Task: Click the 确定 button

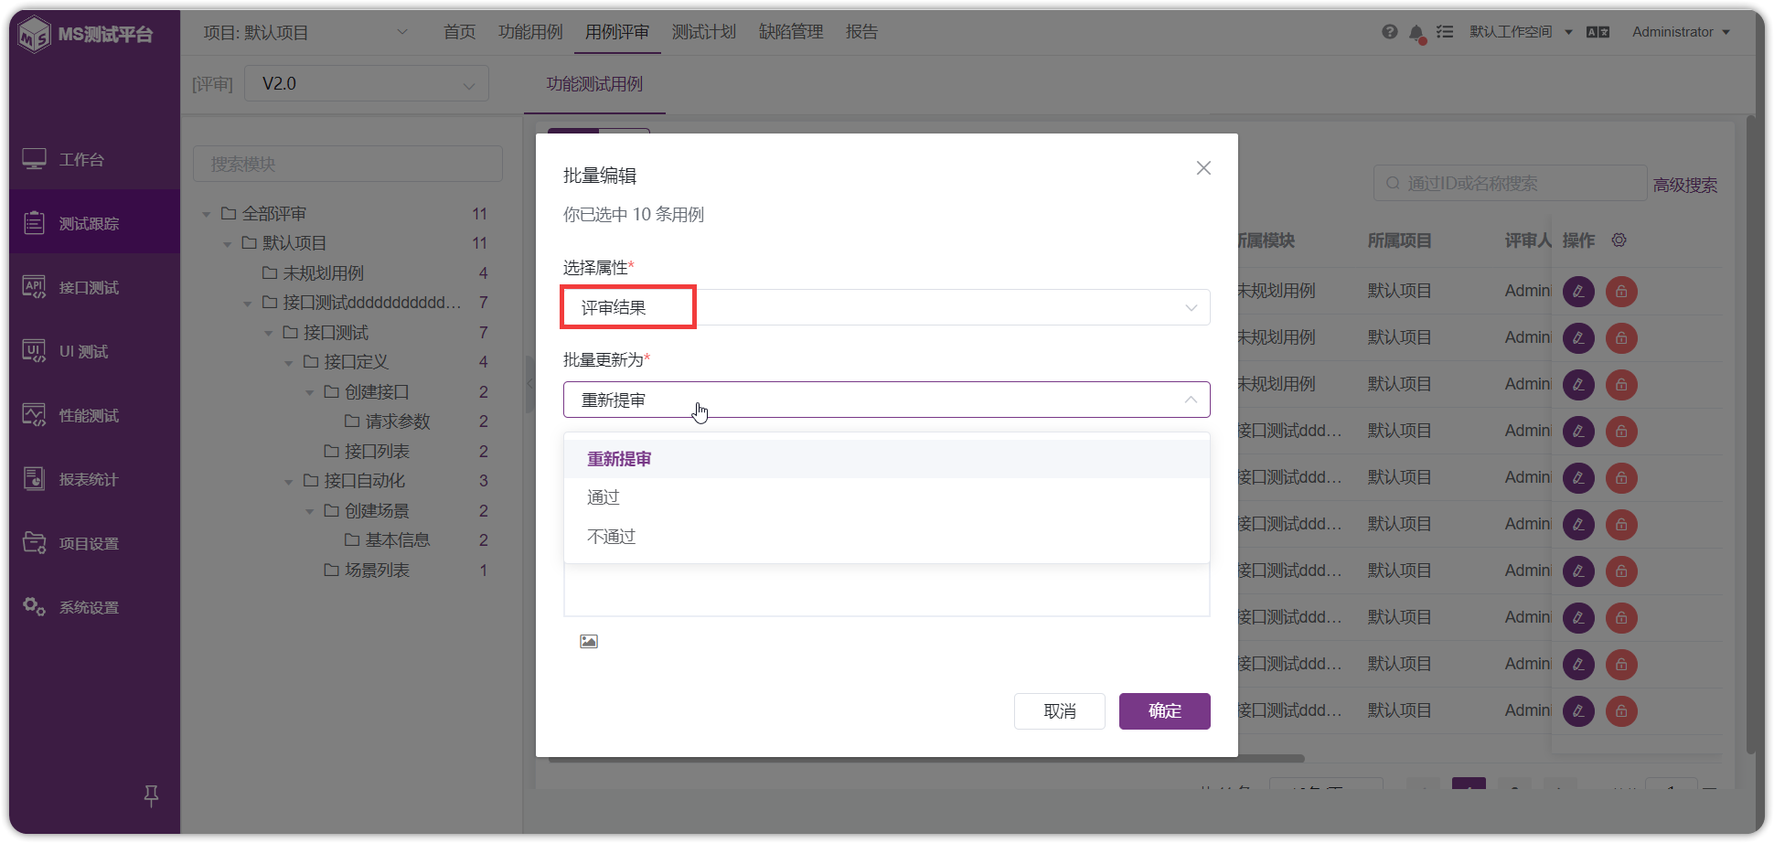Action: (x=1164, y=711)
